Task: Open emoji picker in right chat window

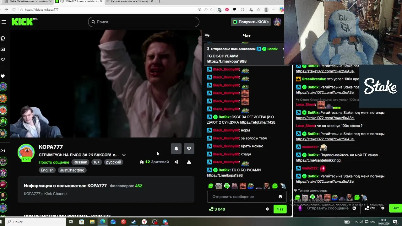Action: pos(354,208)
